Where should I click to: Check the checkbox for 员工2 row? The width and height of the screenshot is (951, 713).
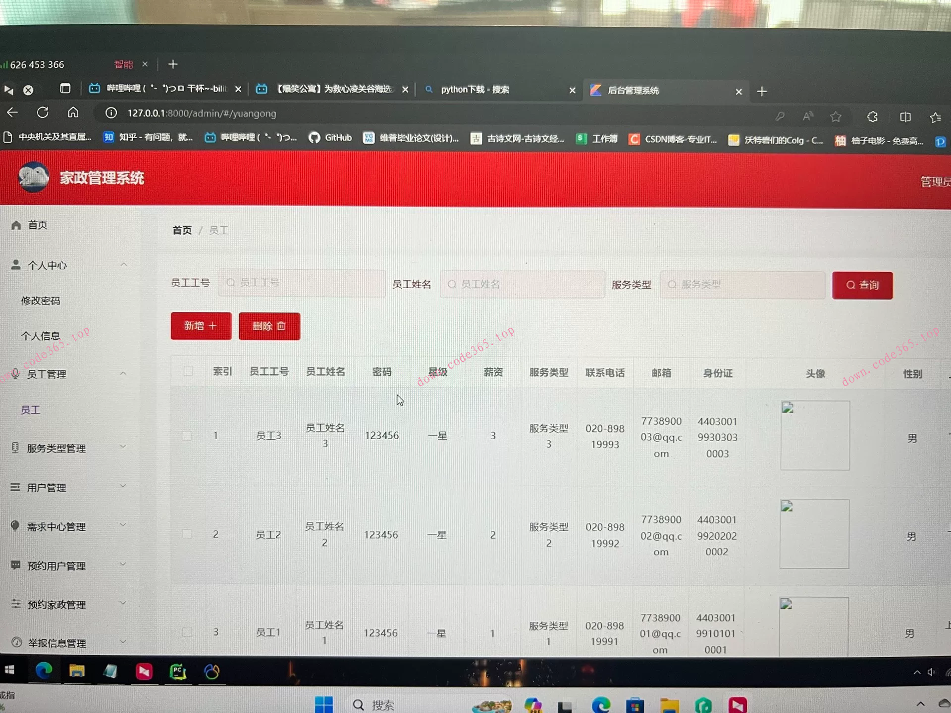pos(187,534)
